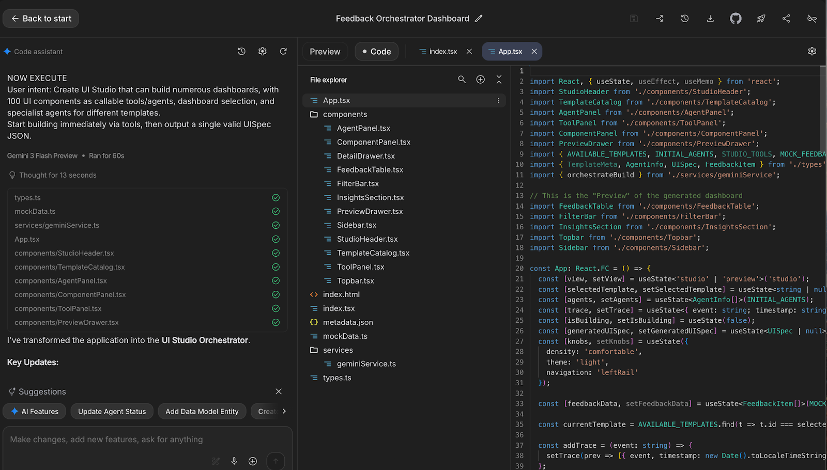Open version history via the clock icon

click(684, 18)
